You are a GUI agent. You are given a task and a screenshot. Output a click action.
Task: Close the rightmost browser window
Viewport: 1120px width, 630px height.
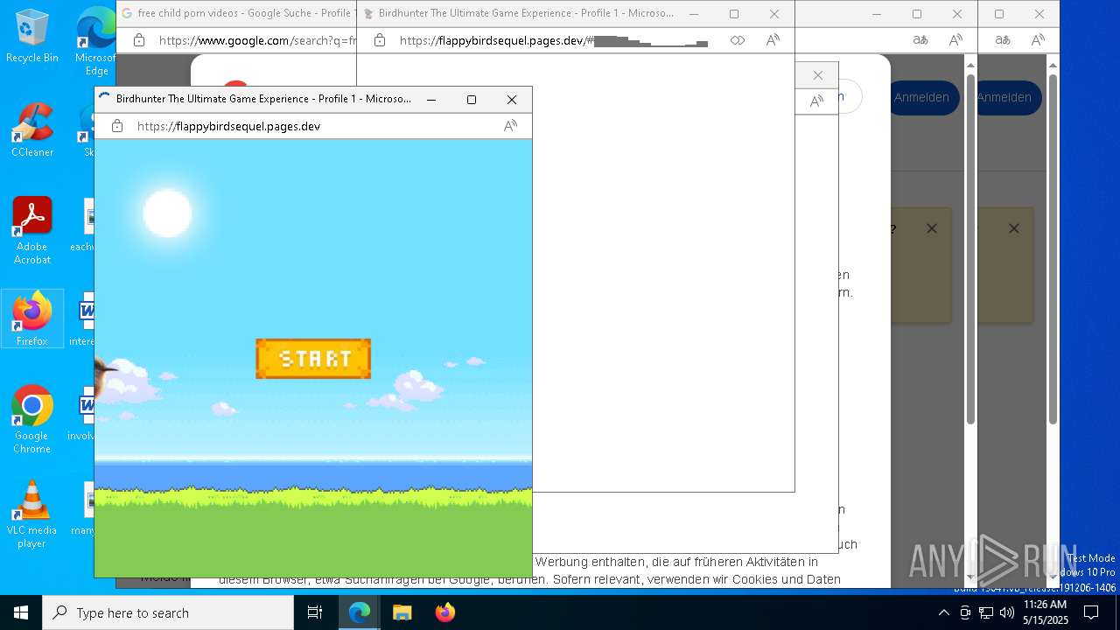point(1039,14)
